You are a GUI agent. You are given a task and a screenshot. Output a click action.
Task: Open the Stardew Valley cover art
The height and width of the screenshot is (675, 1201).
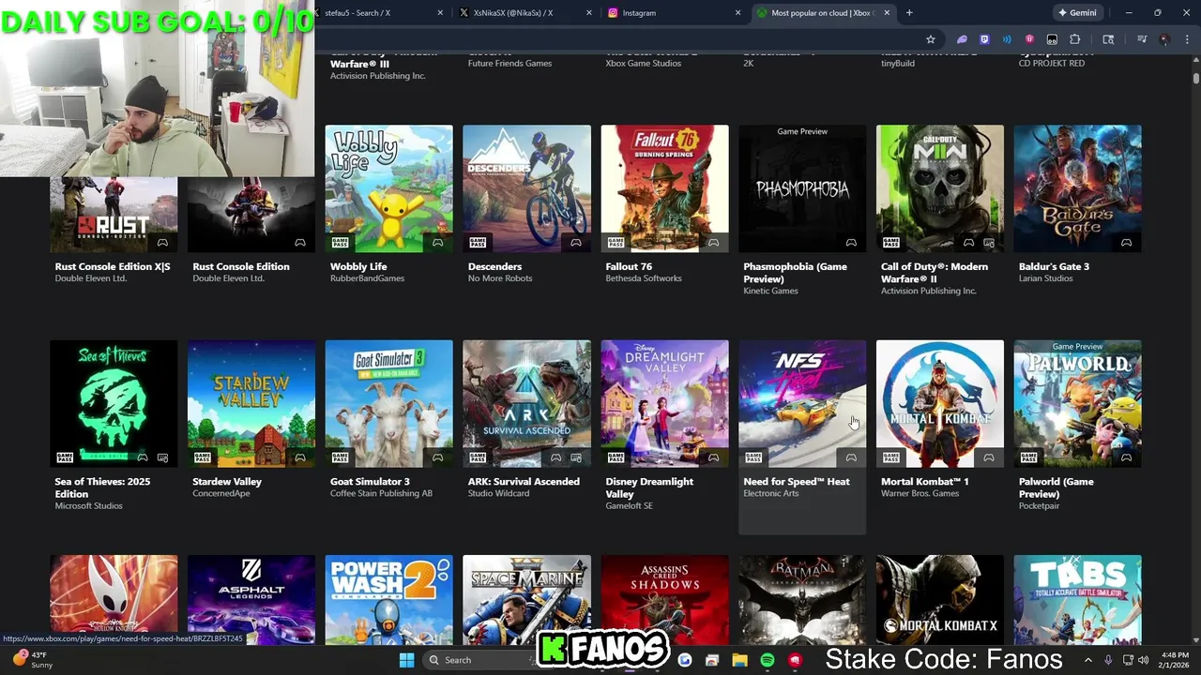(251, 403)
